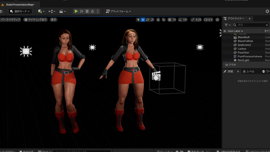
Task: Toggle scale snapping icon
Action: (x=193, y=20)
